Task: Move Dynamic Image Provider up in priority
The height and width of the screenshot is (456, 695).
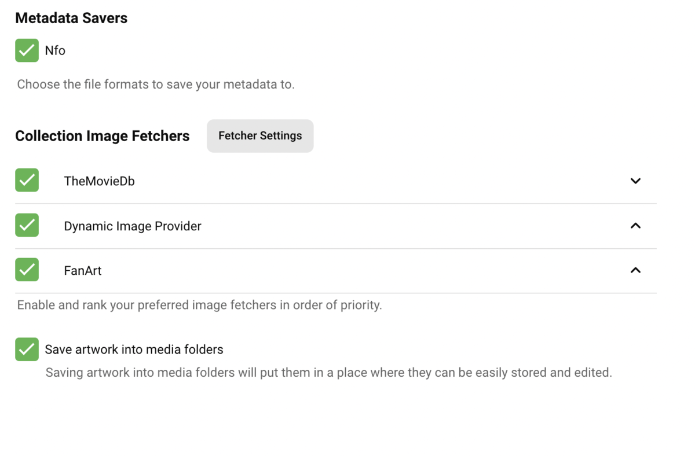Action: click(635, 226)
